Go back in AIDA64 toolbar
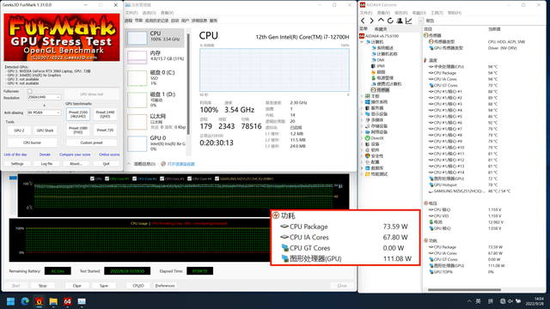The height and width of the screenshot is (309, 550). click(363, 21)
